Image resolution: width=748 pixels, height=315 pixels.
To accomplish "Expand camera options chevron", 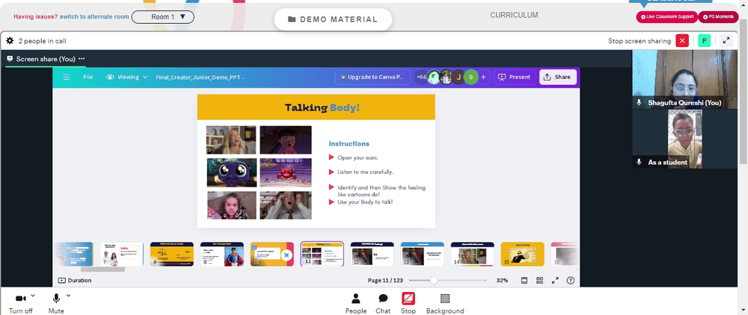I will pos(33,296).
